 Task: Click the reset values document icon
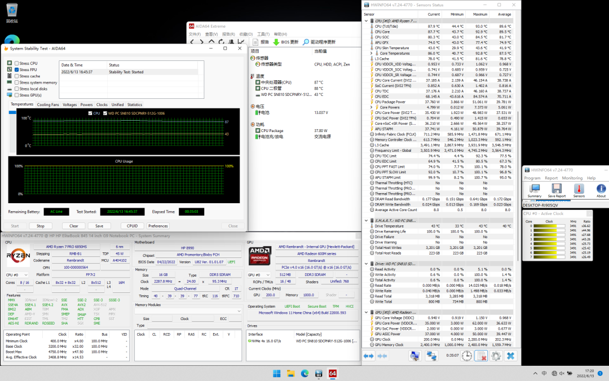click(x=481, y=356)
